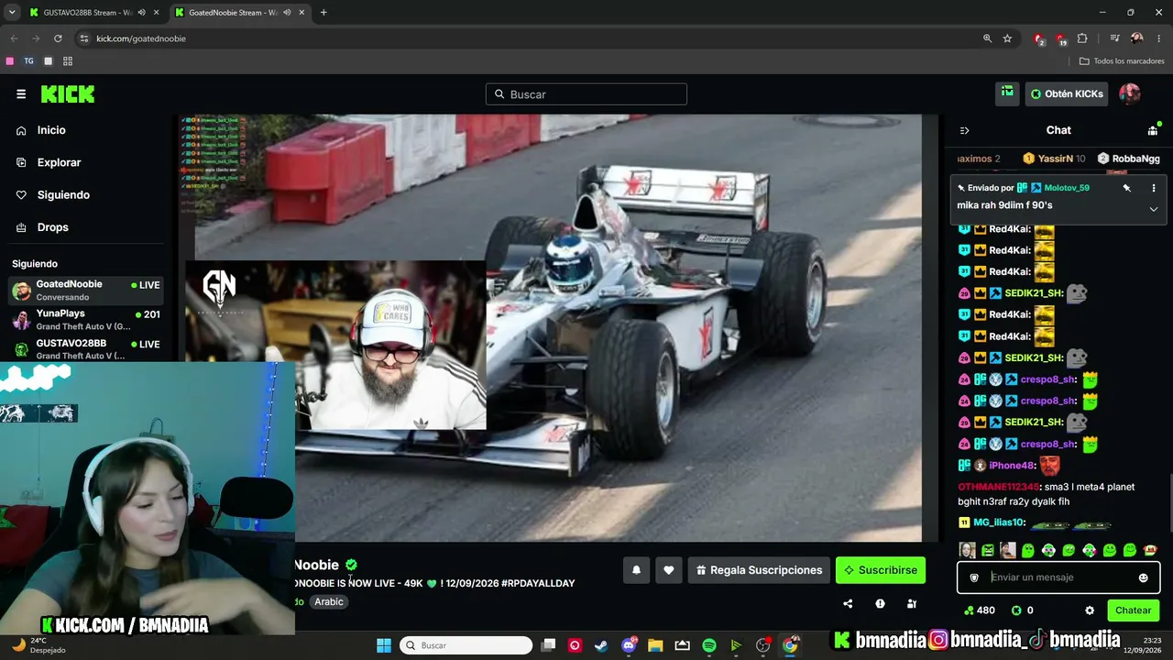Image resolution: width=1173 pixels, height=660 pixels.
Task: Open chat users list icon
Action: pos(1153,130)
